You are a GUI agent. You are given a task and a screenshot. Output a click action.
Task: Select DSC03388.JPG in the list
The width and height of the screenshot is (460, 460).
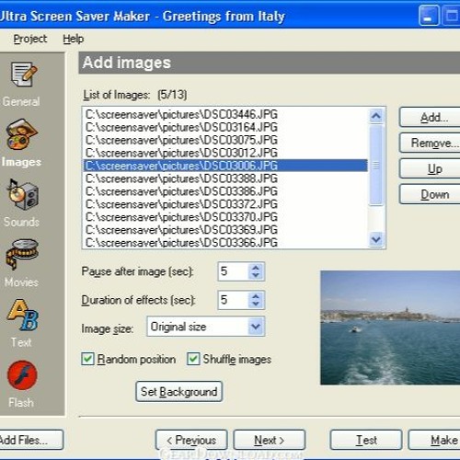point(225,178)
